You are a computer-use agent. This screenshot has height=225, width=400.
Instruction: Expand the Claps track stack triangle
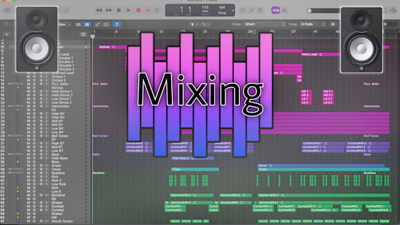10,169
